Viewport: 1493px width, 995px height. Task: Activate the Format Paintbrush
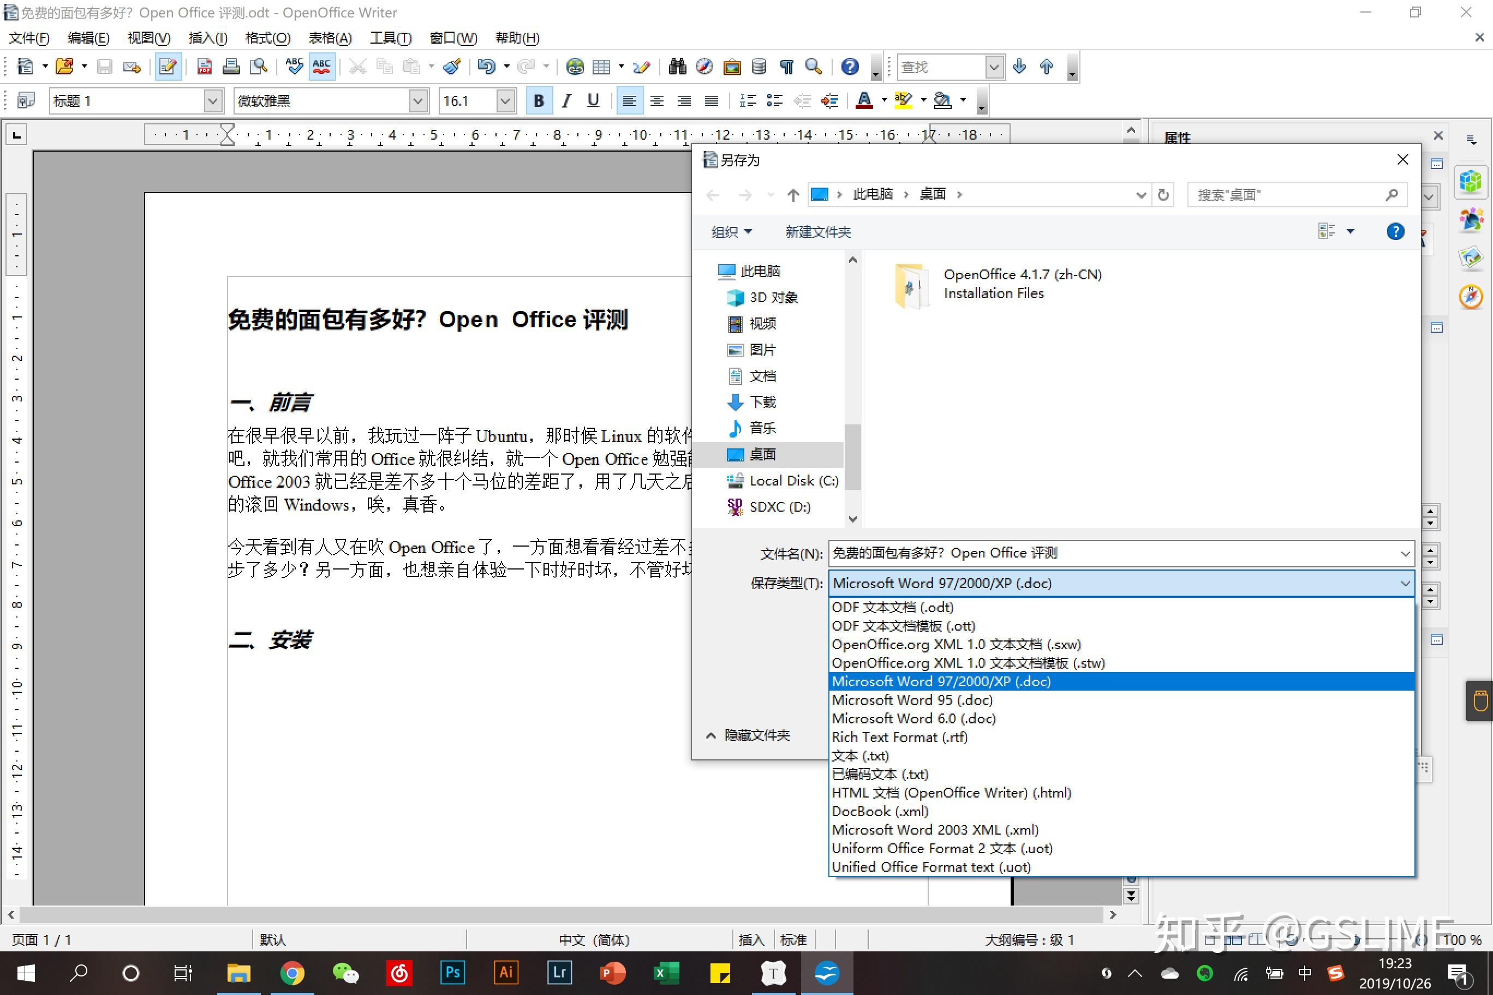pyautogui.click(x=452, y=66)
